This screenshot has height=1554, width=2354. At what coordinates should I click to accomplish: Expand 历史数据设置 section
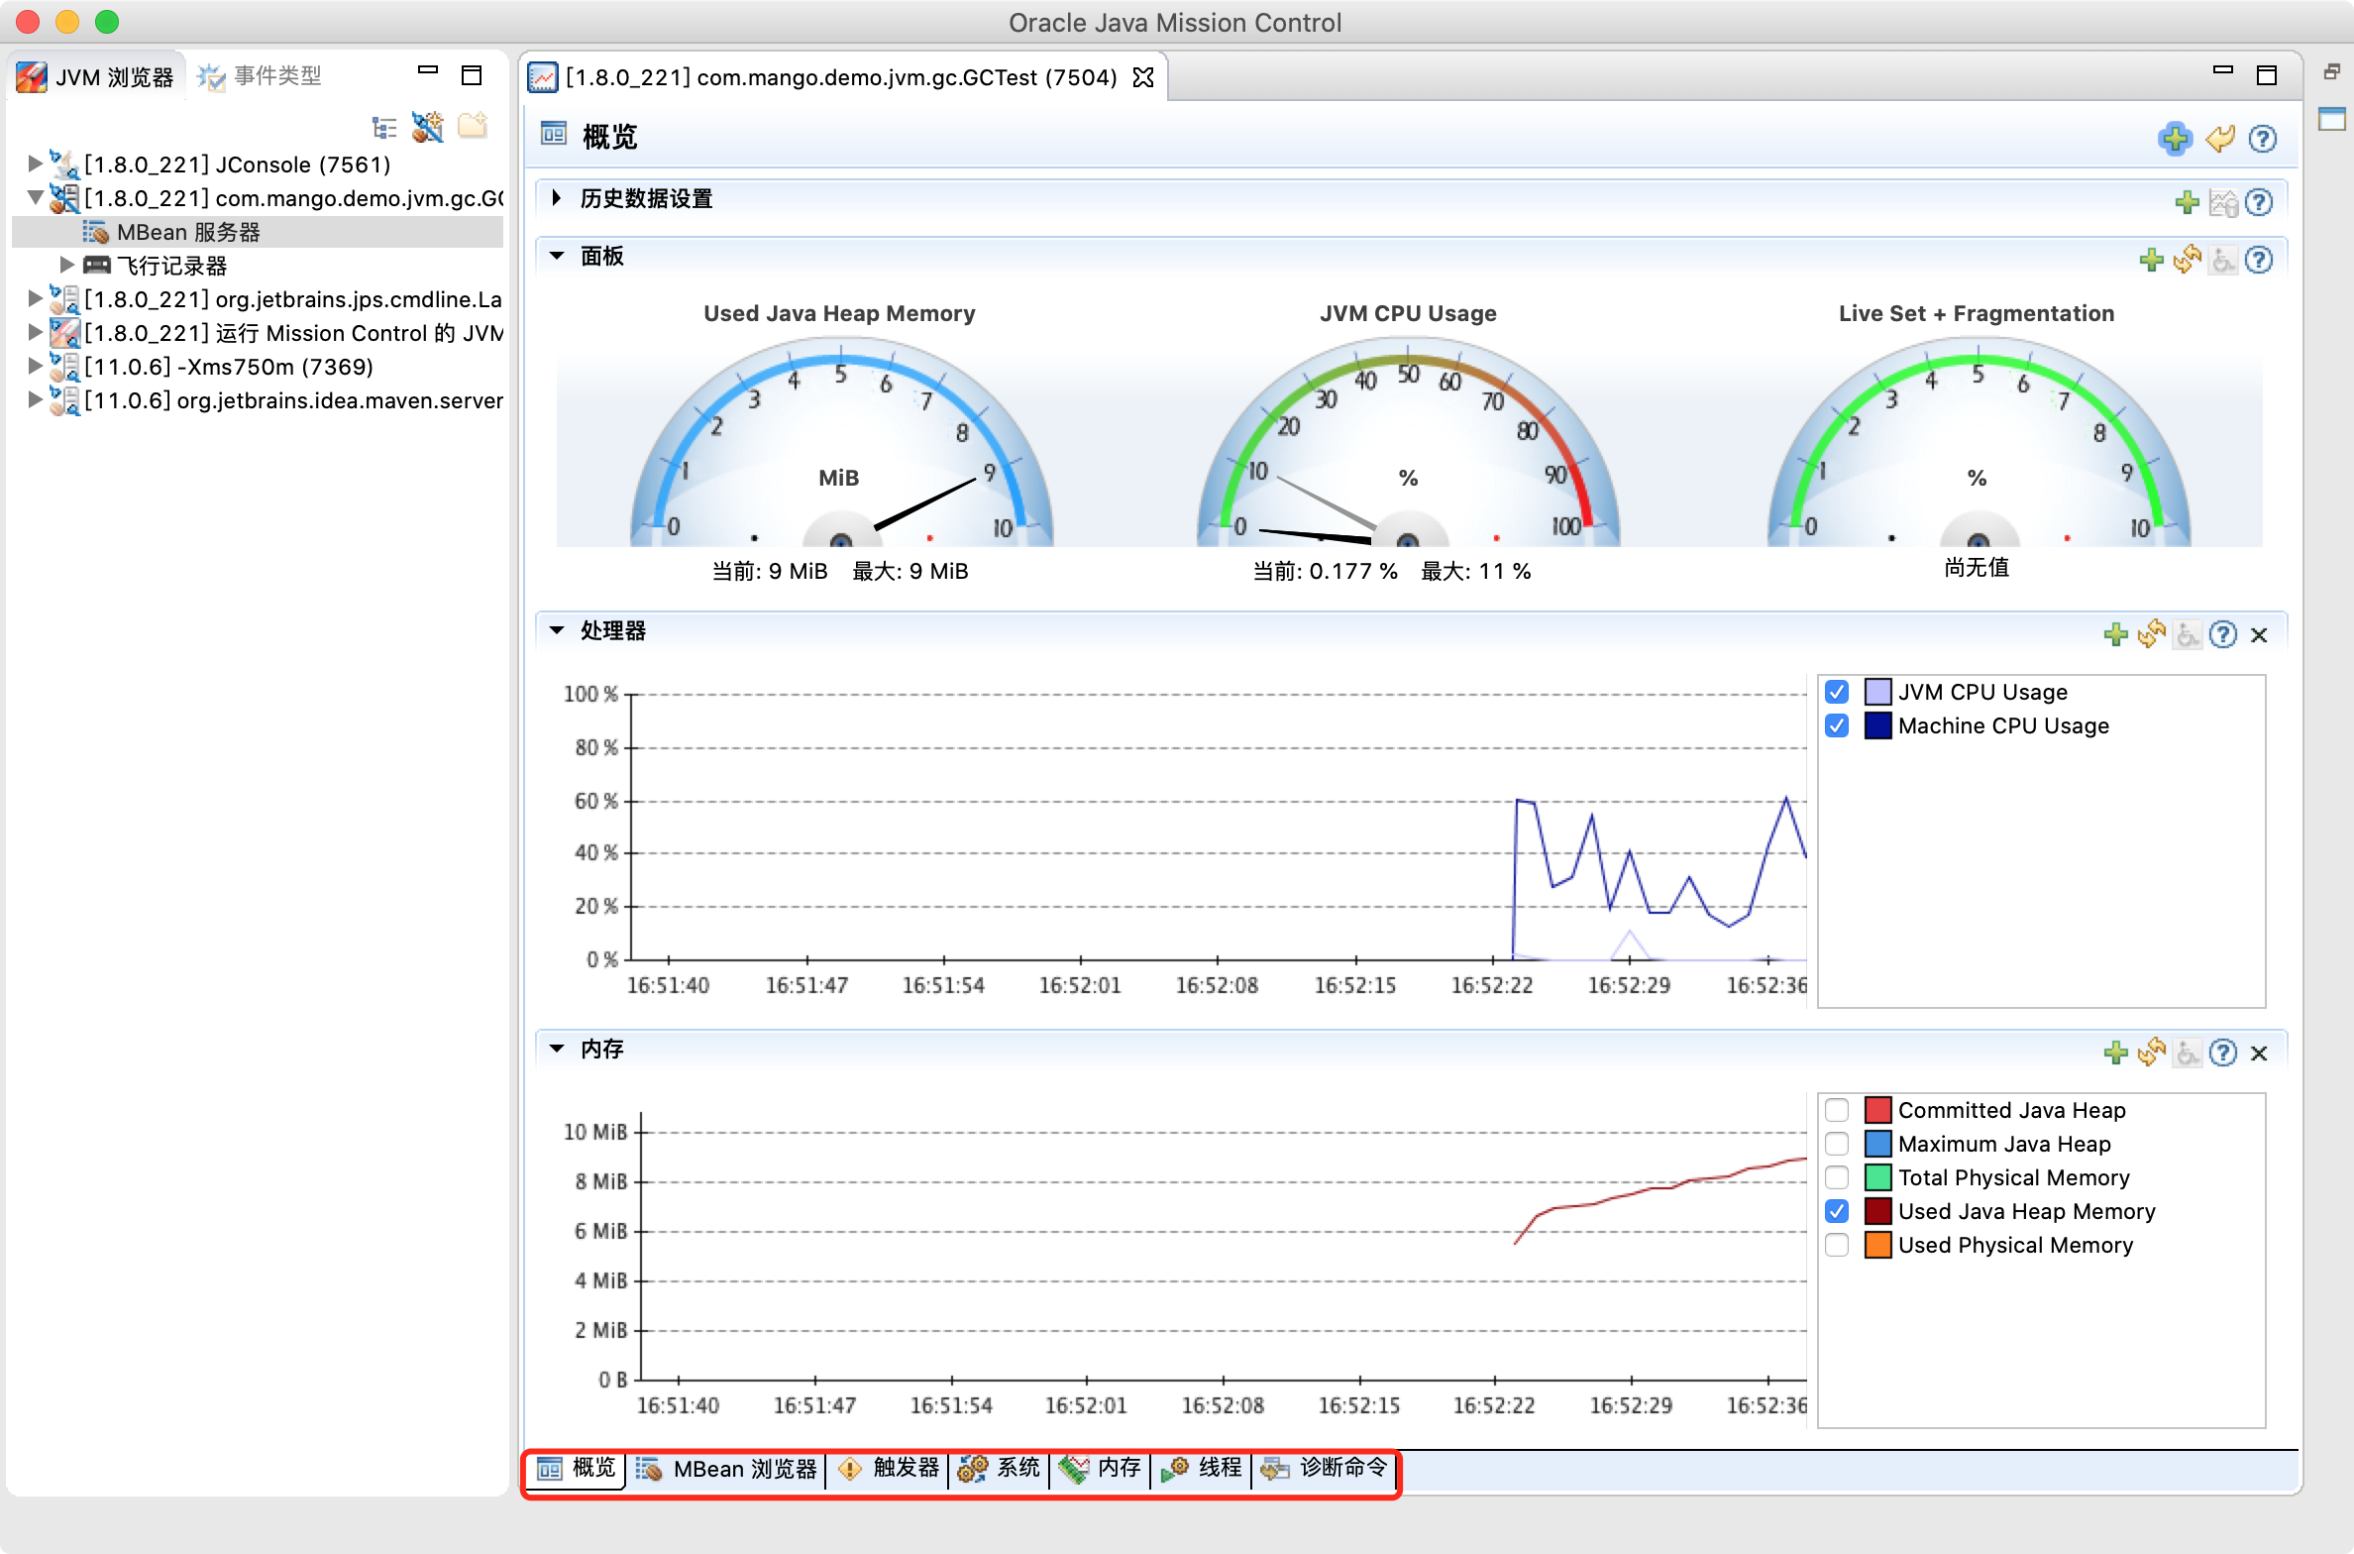tap(557, 198)
